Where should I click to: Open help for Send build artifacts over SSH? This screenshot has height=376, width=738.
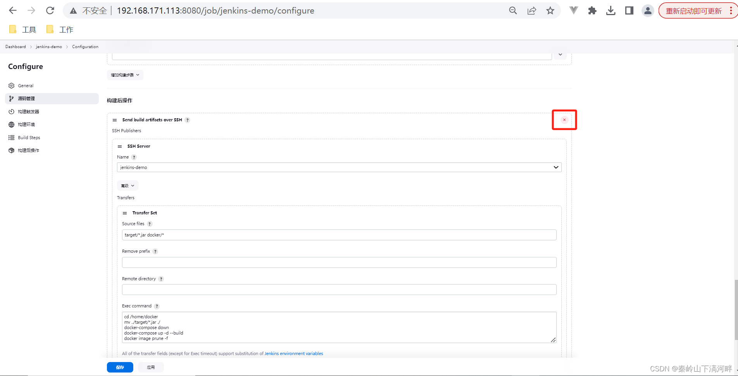click(188, 120)
